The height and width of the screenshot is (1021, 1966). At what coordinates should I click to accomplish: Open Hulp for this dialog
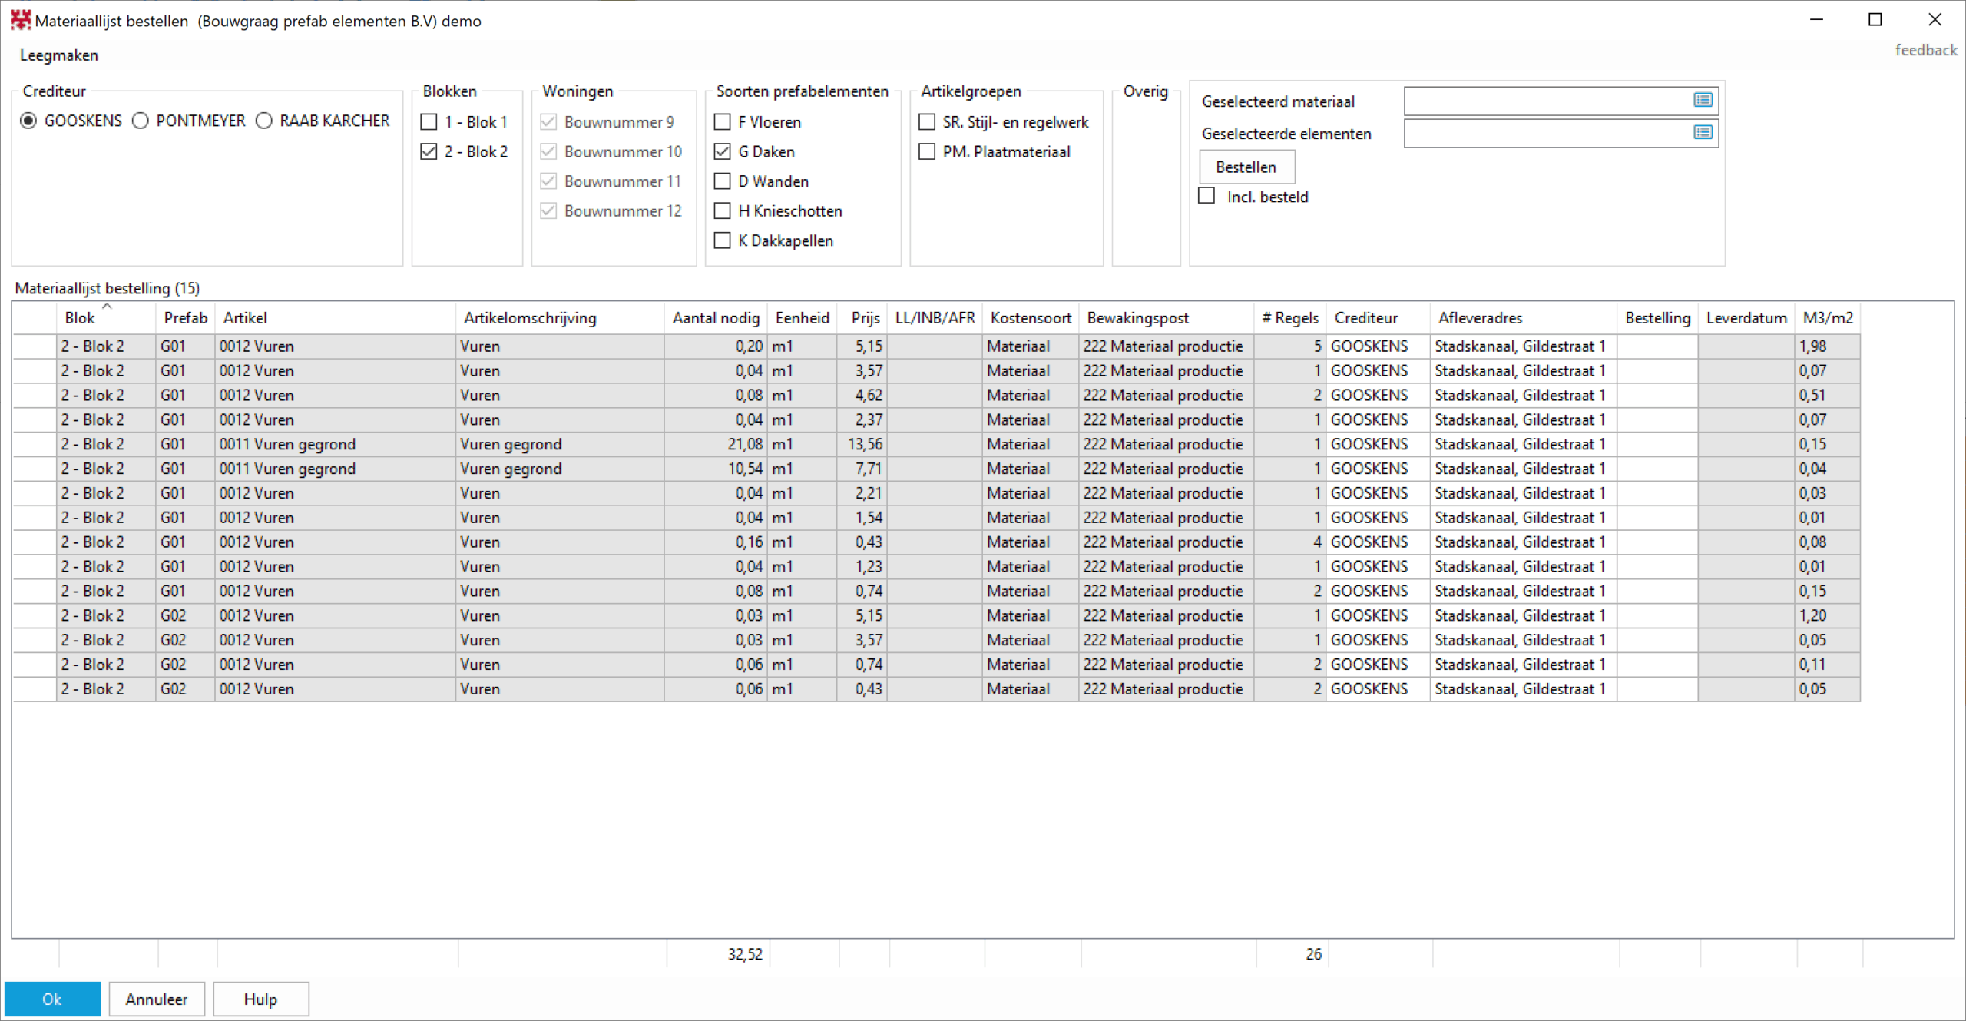pos(260,999)
